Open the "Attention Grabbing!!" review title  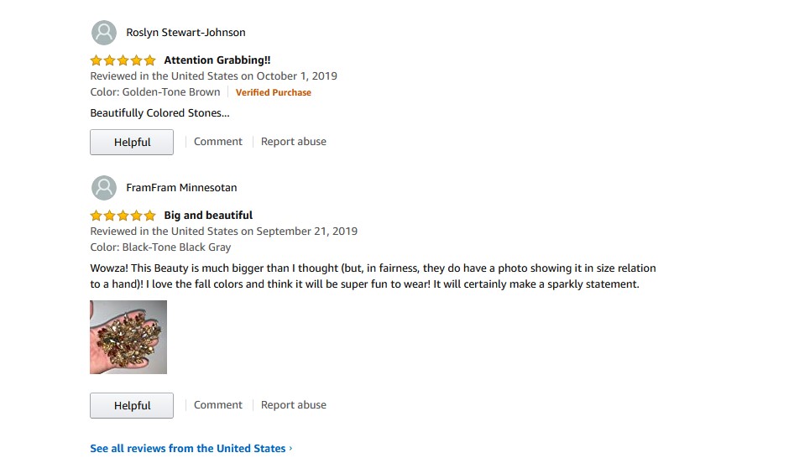217,60
